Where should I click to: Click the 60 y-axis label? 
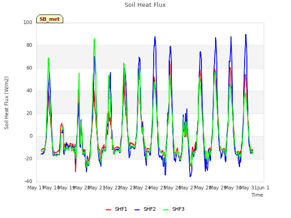(x=29, y=68)
